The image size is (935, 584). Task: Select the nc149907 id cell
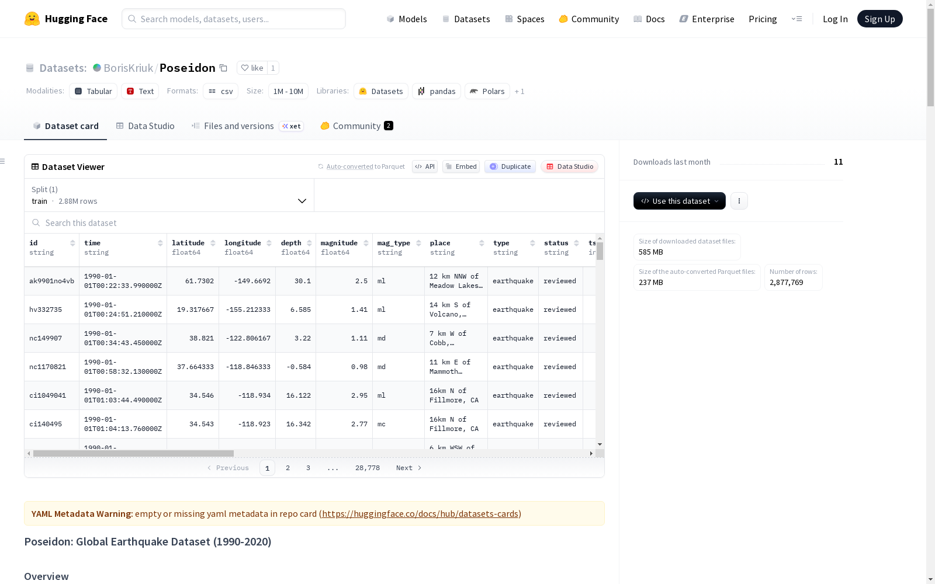tap(52, 338)
